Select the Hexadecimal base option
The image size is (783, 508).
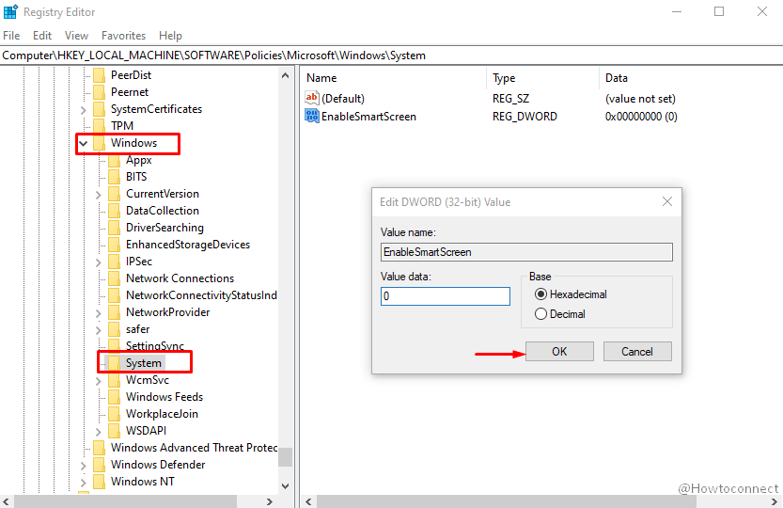click(540, 294)
